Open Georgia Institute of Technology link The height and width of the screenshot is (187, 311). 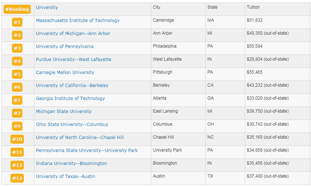click(x=71, y=99)
